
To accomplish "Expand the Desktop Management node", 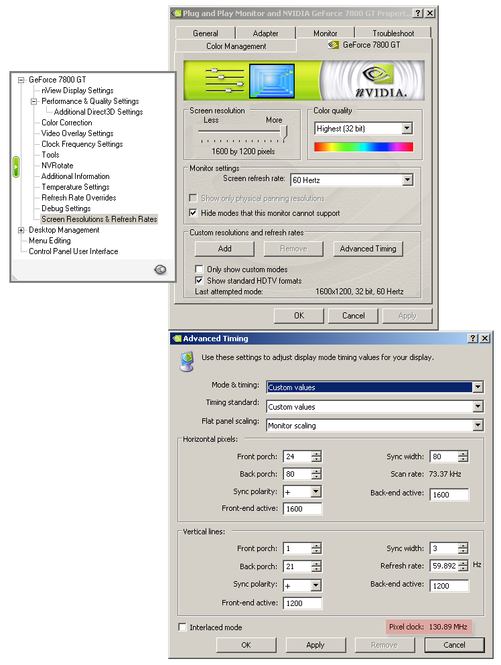I will pos(21,231).
